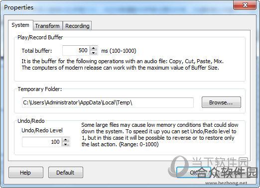Image resolution: width=260 pixels, height=188 pixels.
Task: Confirm settings with OK button
Action: [x=193, y=173]
